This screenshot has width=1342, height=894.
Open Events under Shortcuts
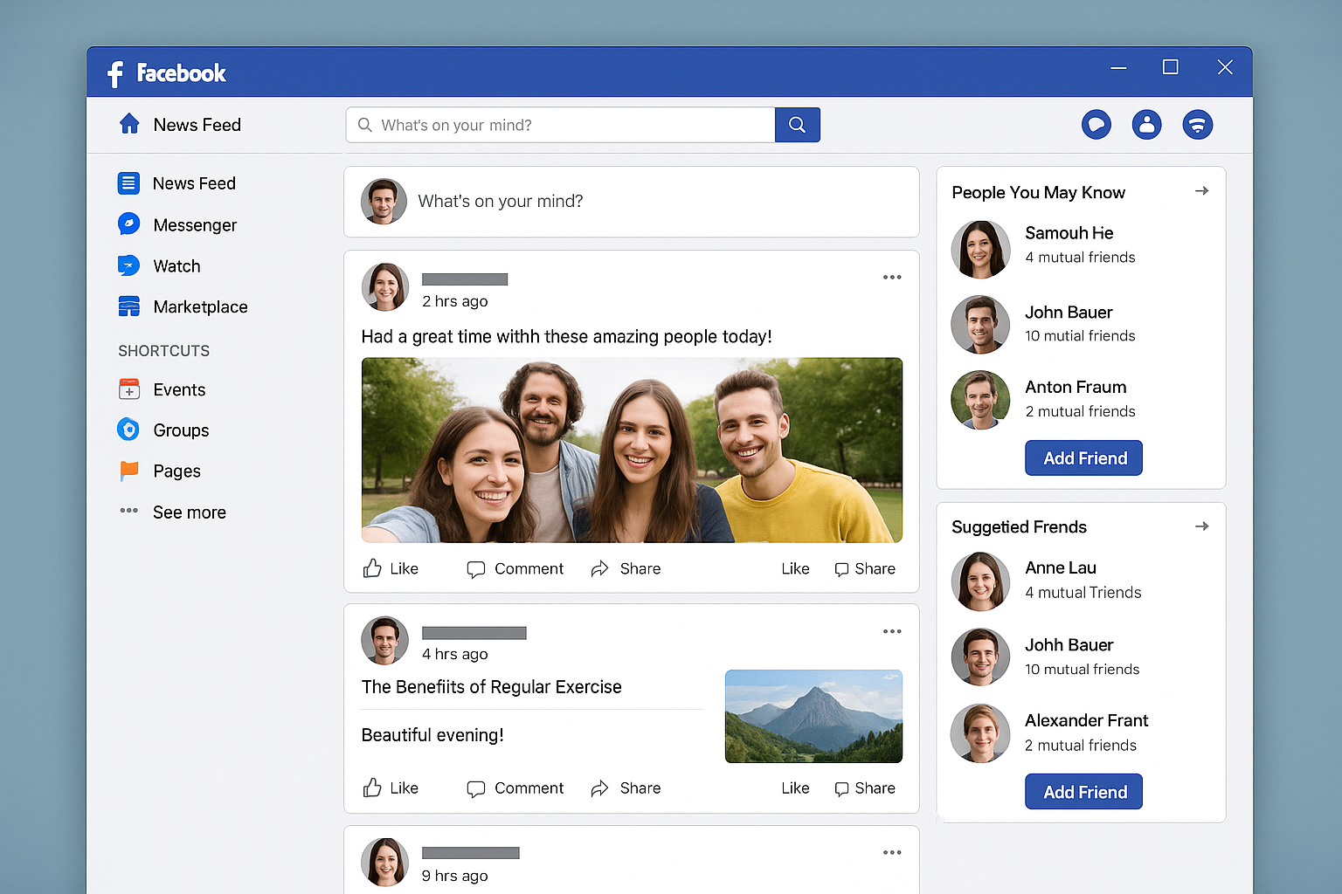178,389
